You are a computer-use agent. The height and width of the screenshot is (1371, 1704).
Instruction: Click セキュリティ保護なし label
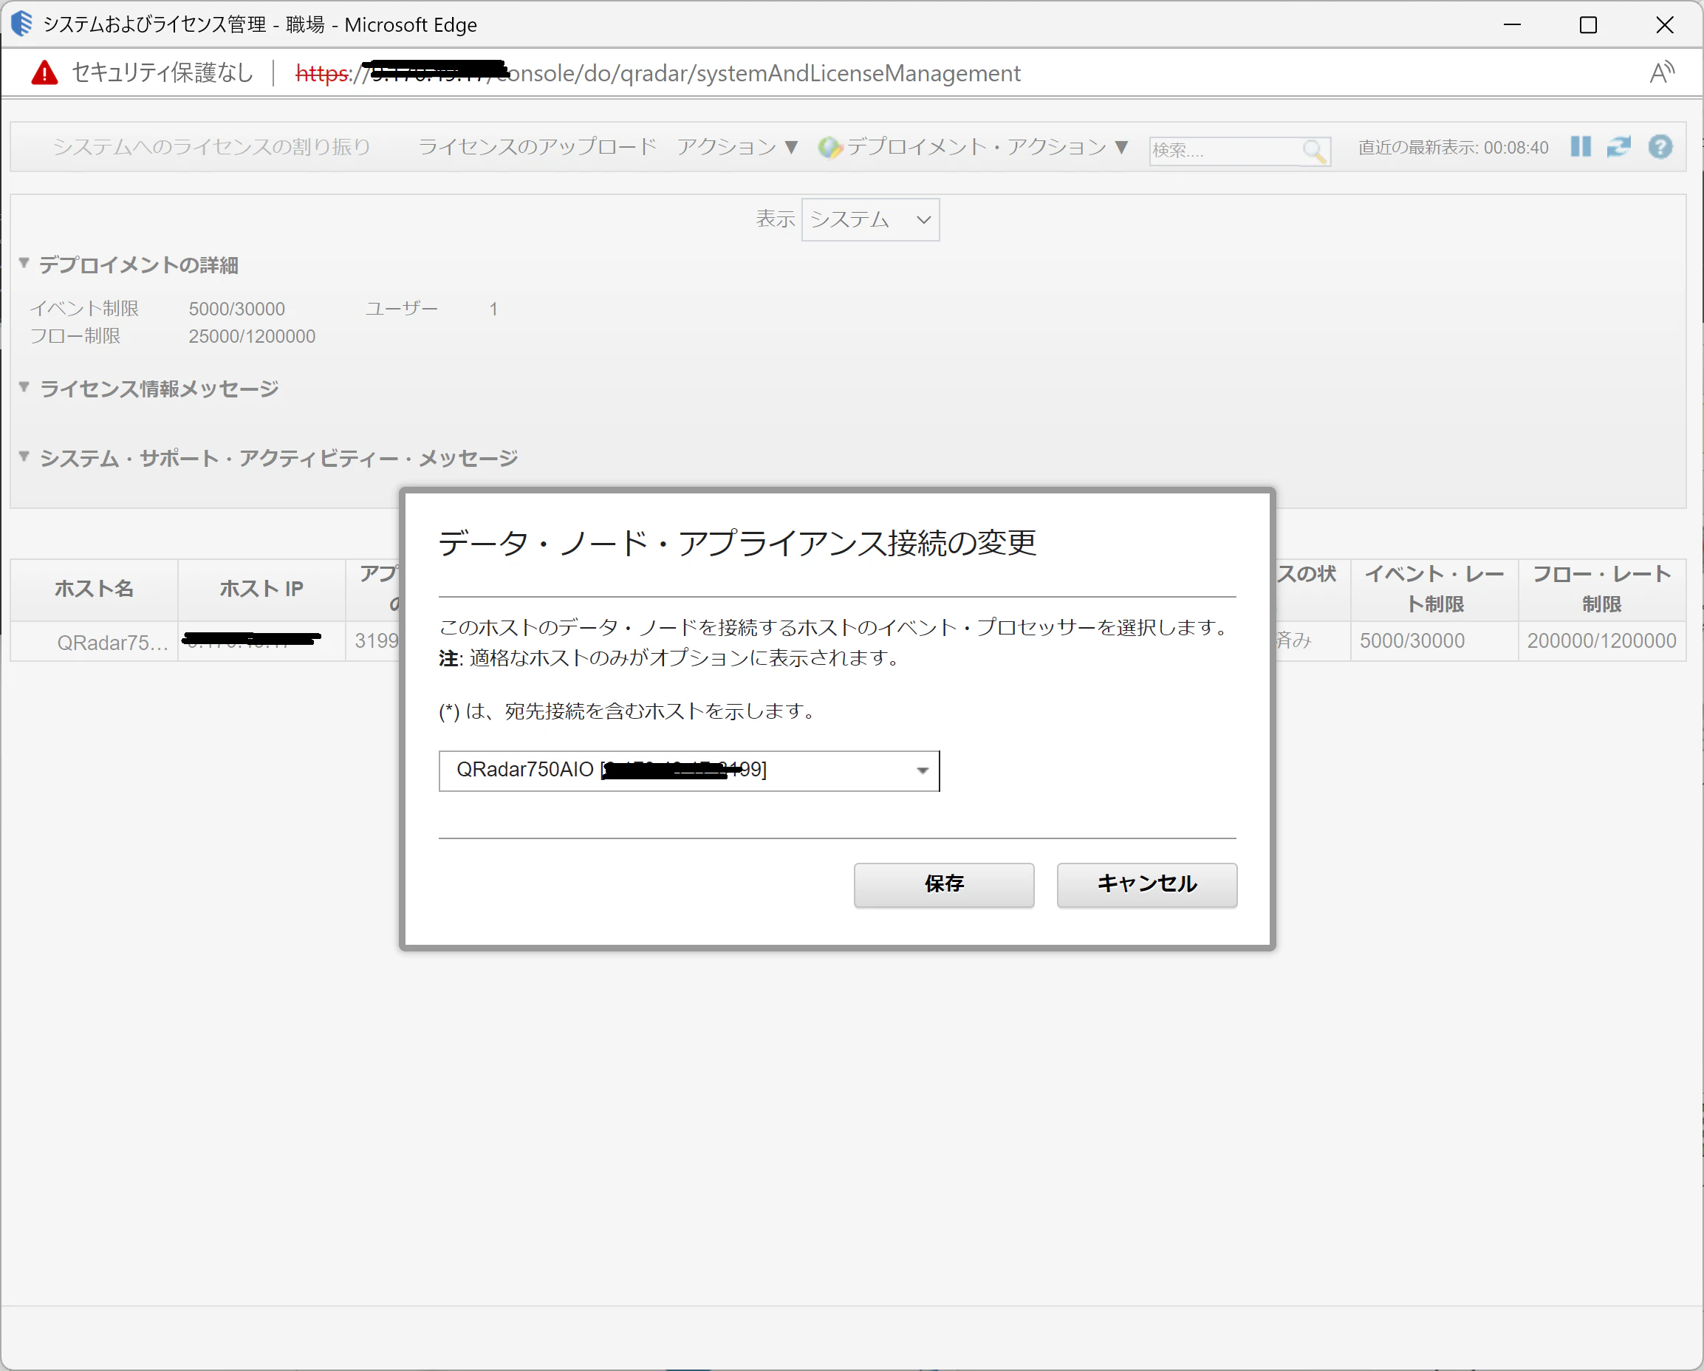pos(162,72)
